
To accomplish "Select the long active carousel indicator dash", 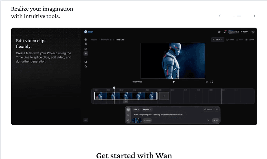I will [239, 16].
